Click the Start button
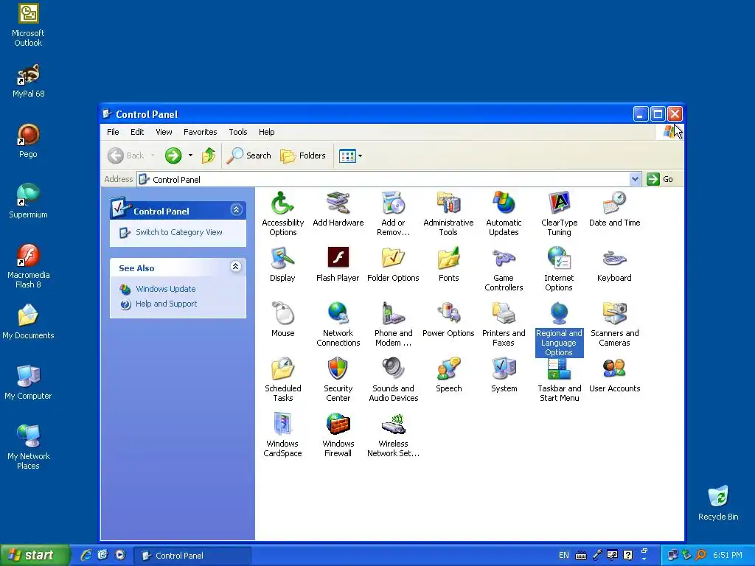Image resolution: width=755 pixels, height=566 pixels. [34, 555]
